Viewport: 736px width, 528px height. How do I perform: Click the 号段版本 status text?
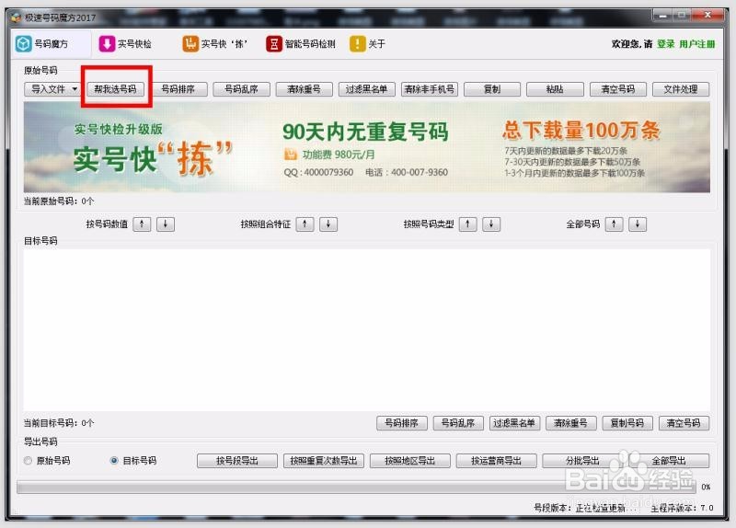click(586, 508)
